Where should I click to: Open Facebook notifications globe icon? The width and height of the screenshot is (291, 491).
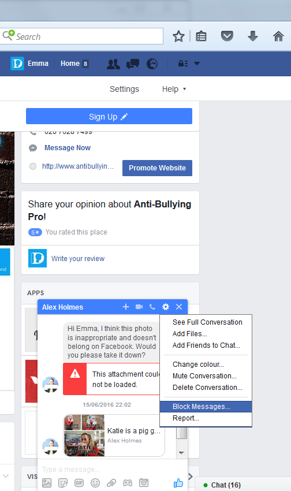152,64
